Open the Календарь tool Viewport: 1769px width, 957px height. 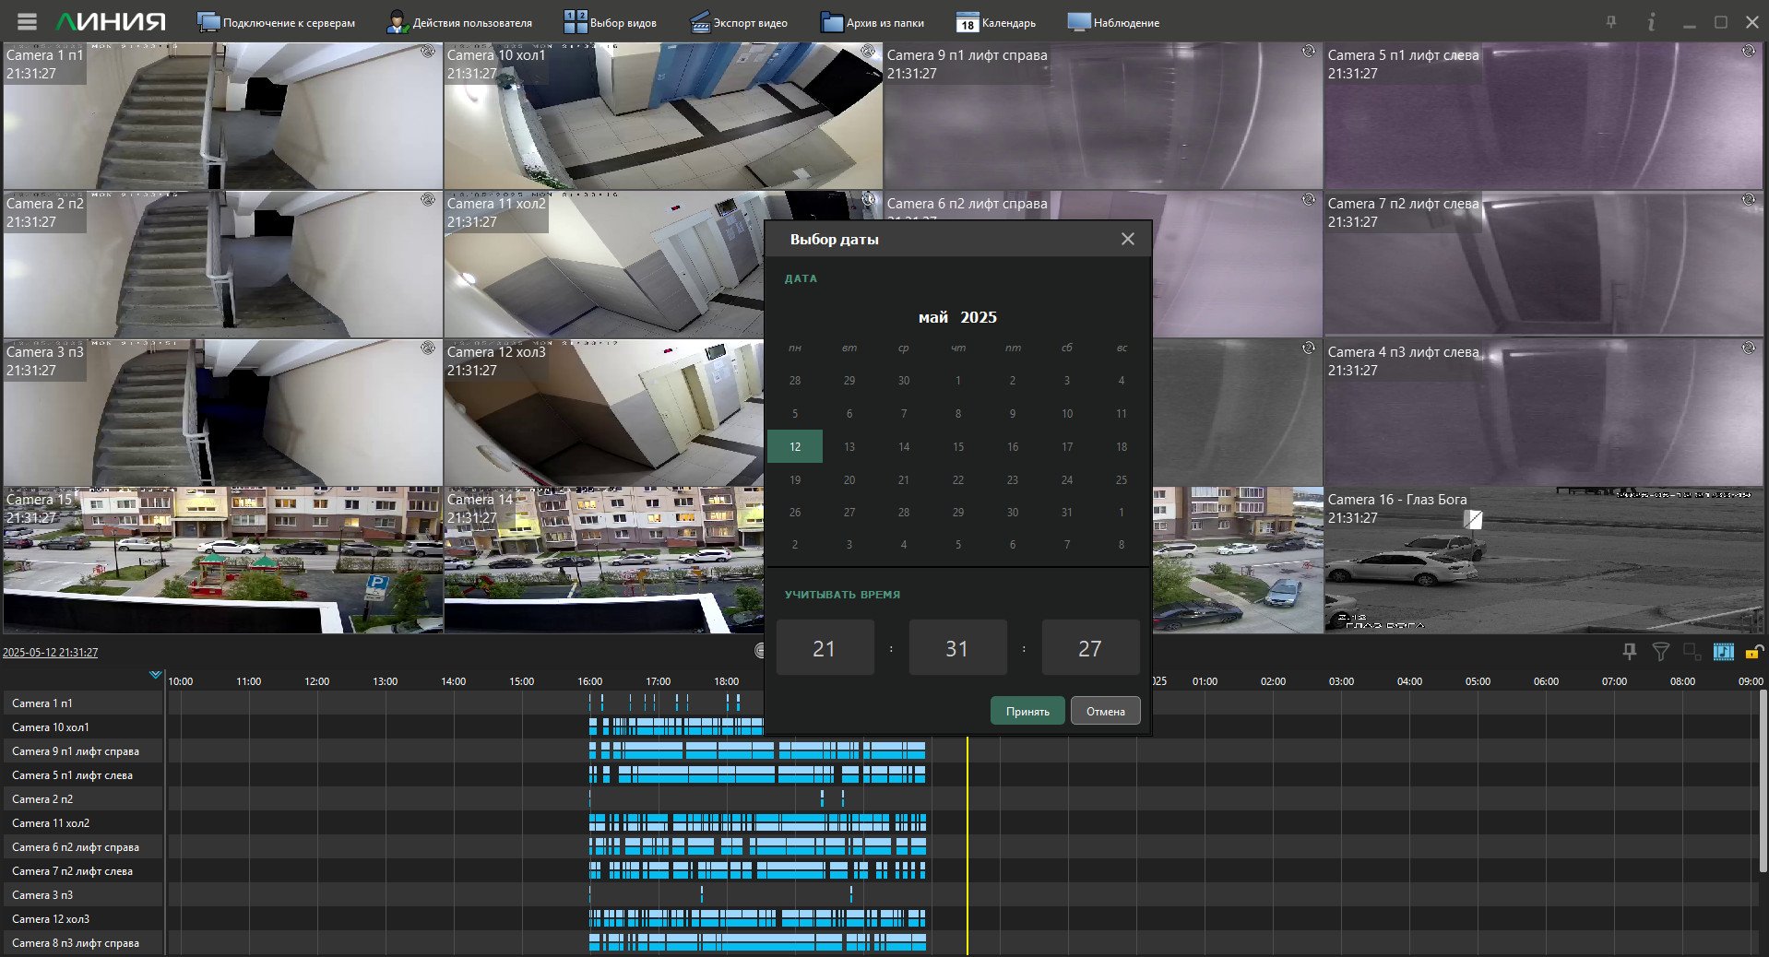(x=996, y=22)
